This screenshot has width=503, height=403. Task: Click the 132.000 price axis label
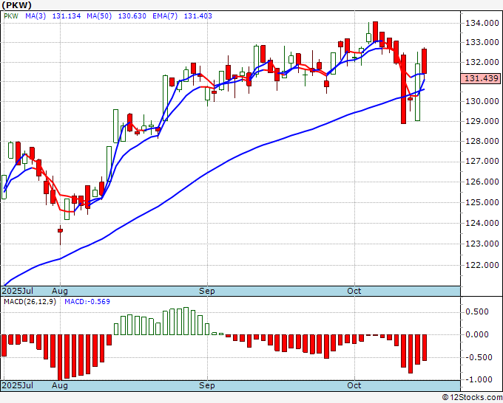pos(482,62)
